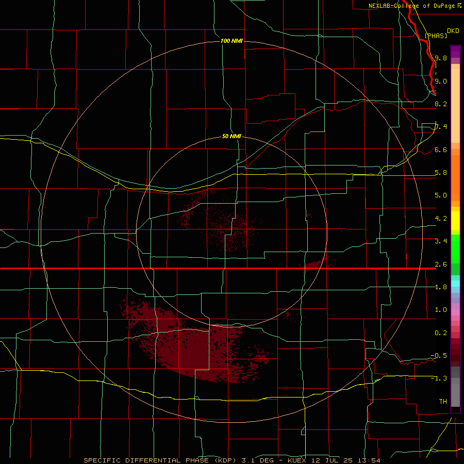Screen dimensions: 464x464
Task: Select the cyan band of color scale
Action: click(x=455, y=284)
